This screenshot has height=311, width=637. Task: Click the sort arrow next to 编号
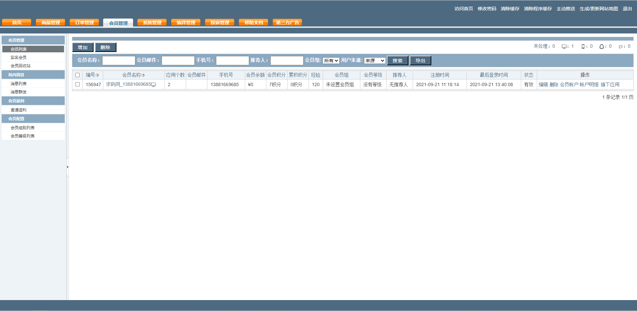point(97,75)
